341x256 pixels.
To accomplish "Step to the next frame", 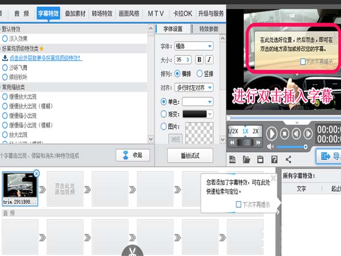I will click(309, 133).
